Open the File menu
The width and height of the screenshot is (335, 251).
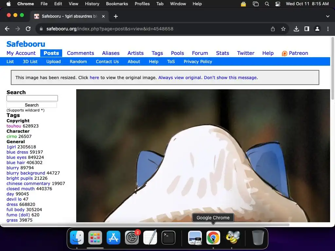(x=44, y=4)
